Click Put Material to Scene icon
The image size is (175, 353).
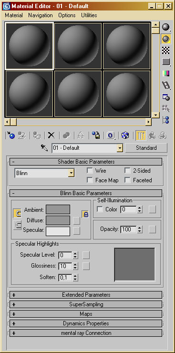[x=22, y=135]
